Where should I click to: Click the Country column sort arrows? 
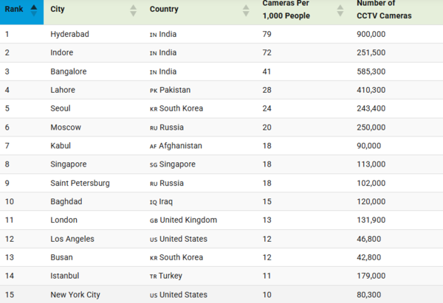(x=246, y=10)
